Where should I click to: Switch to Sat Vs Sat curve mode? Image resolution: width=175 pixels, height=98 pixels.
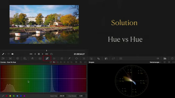pyautogui.click(x=68, y=62)
